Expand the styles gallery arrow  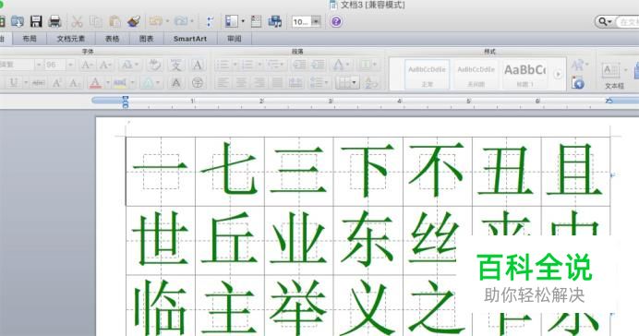558,74
